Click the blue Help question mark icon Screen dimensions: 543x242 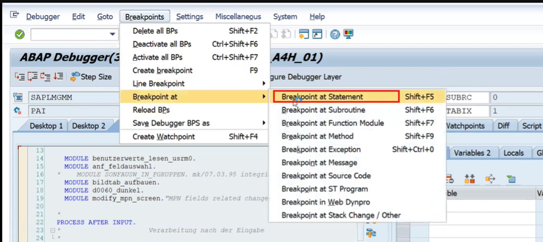pos(334,34)
